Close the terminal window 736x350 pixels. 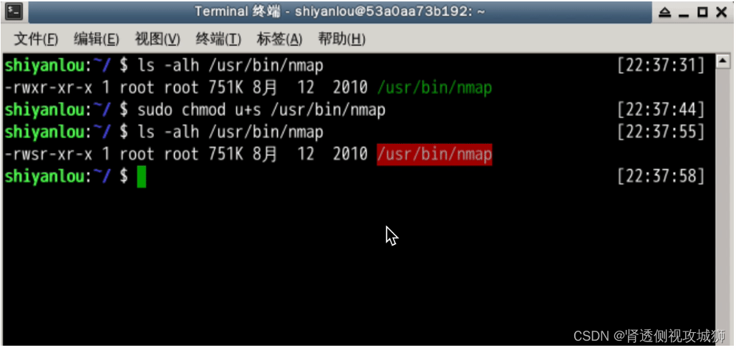pos(722,12)
